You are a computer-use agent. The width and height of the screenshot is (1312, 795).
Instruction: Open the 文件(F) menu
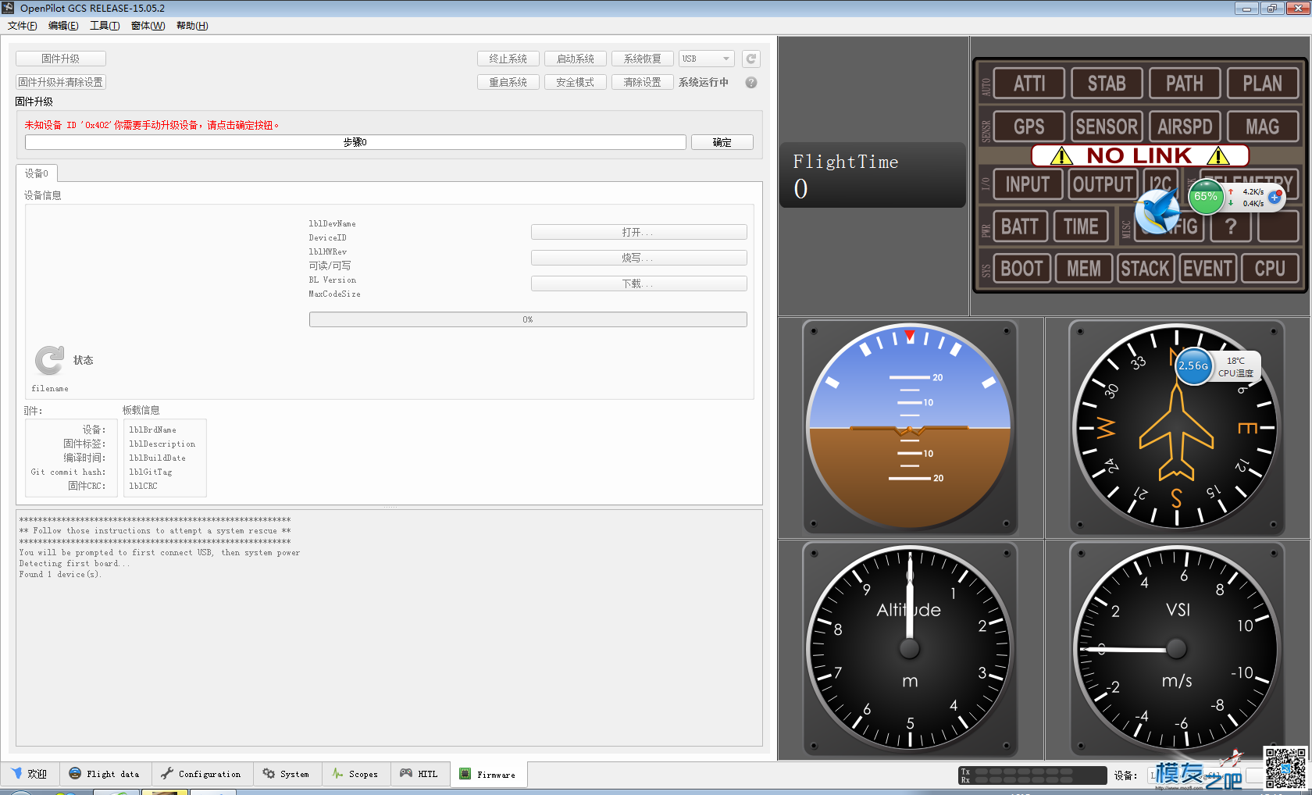click(x=22, y=26)
